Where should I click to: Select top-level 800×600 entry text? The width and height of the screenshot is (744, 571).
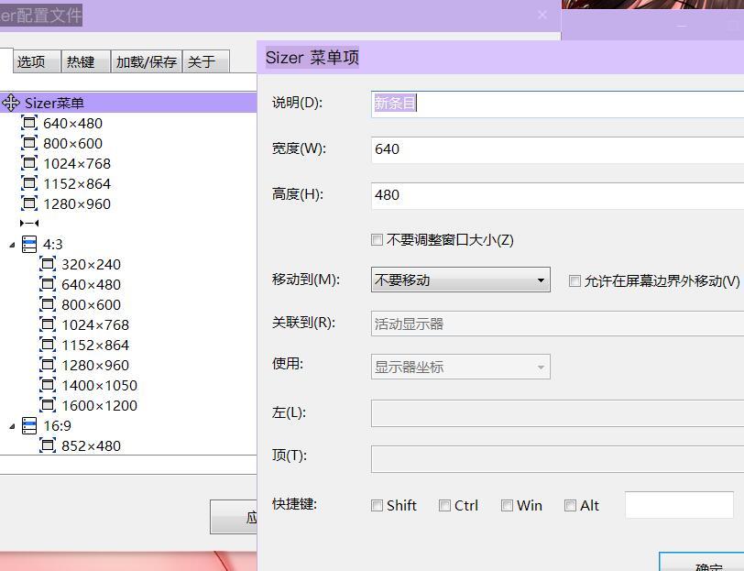click(x=72, y=143)
